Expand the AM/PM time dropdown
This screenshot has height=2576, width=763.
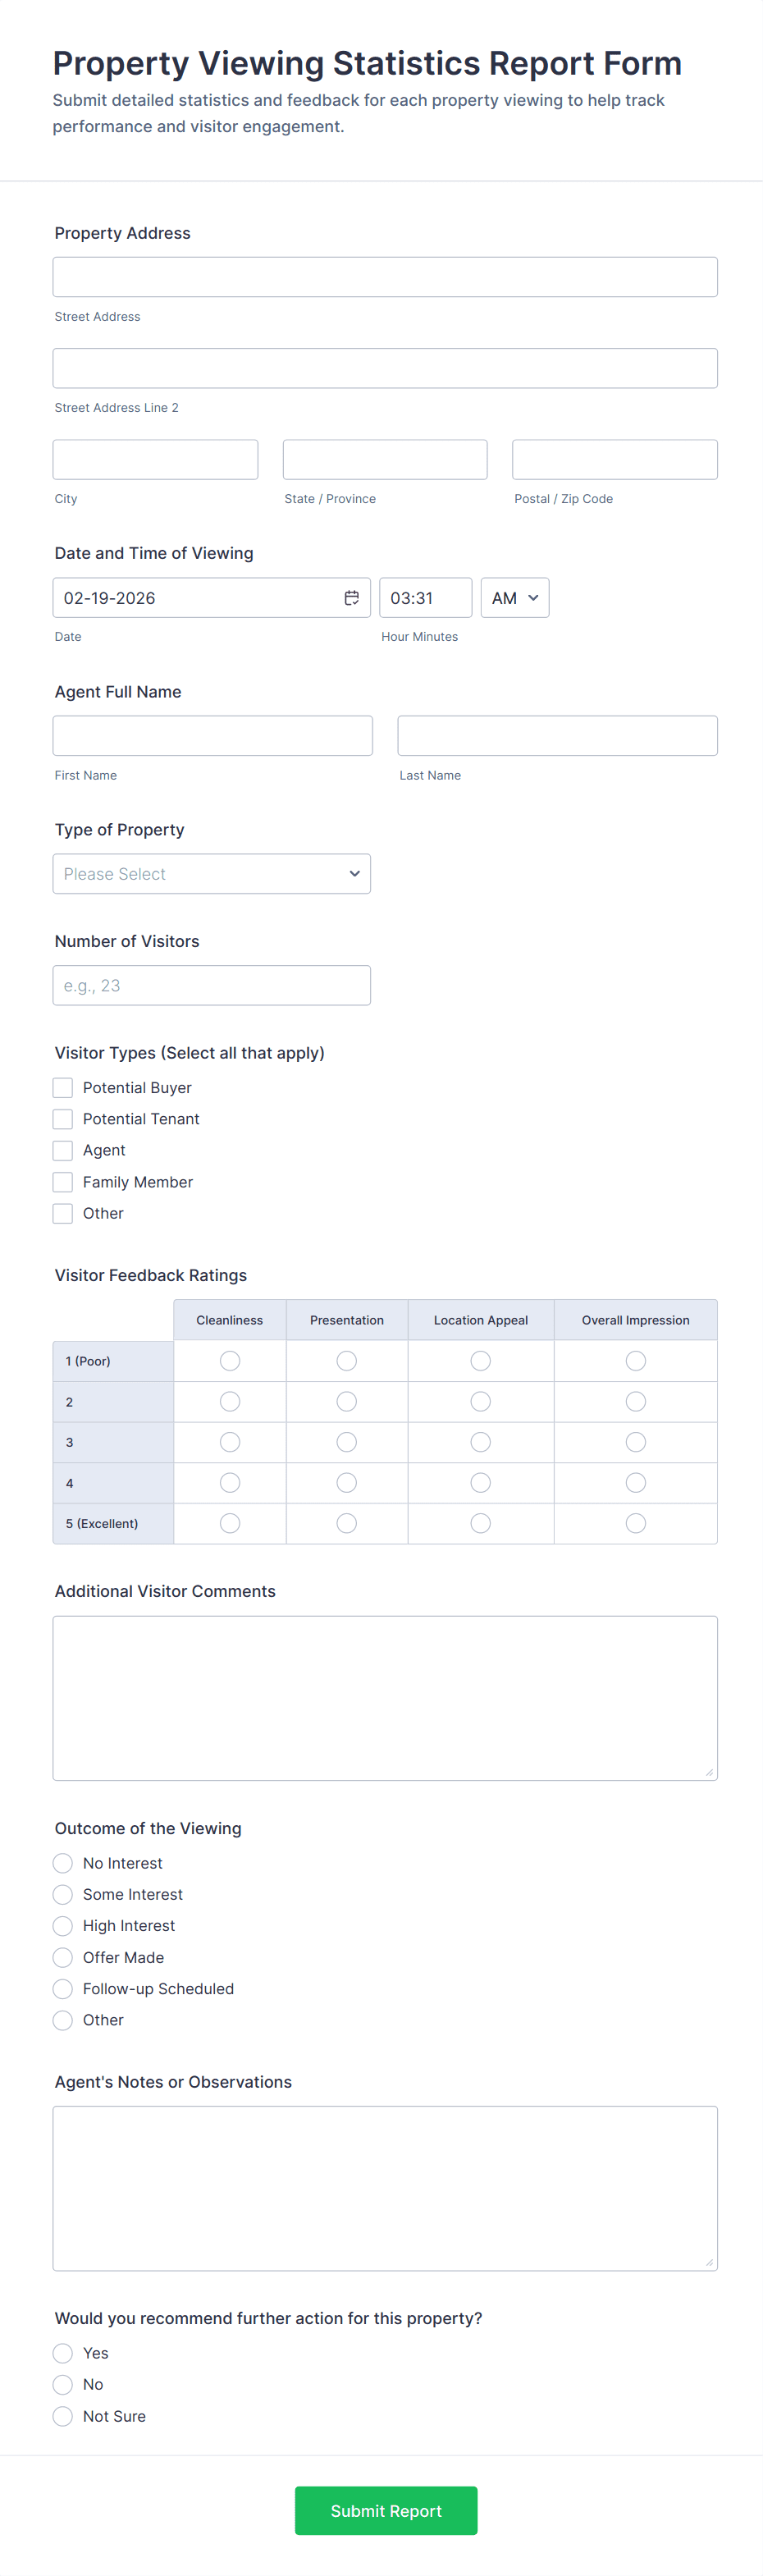coord(514,598)
